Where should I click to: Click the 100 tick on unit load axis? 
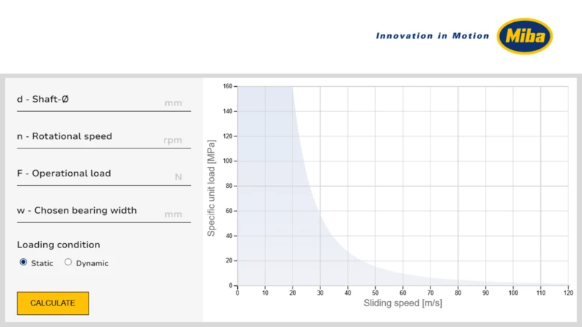(228, 161)
